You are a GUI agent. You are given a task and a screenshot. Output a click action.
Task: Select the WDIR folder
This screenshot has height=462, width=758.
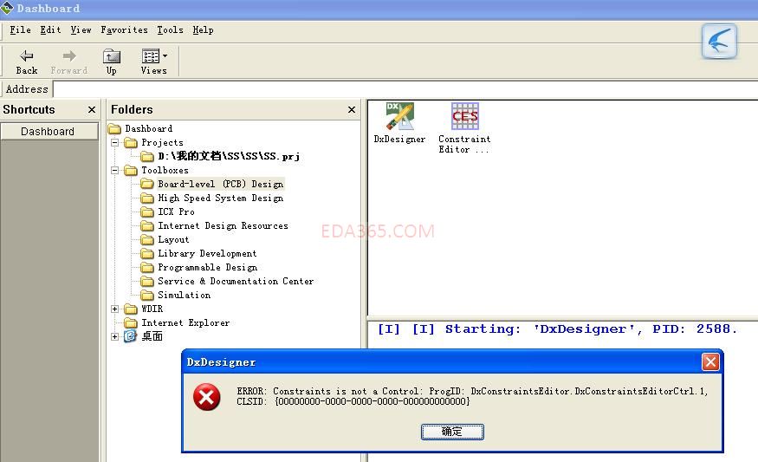tap(152, 309)
